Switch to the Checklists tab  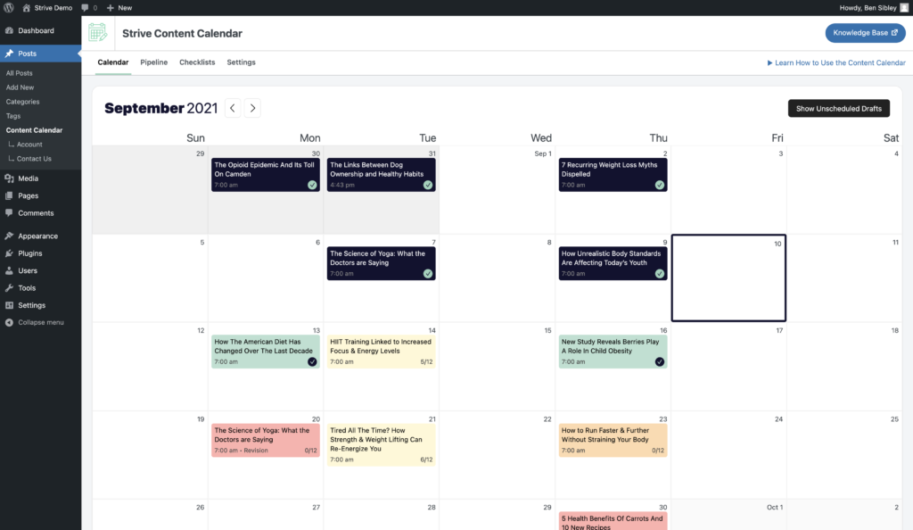point(197,62)
